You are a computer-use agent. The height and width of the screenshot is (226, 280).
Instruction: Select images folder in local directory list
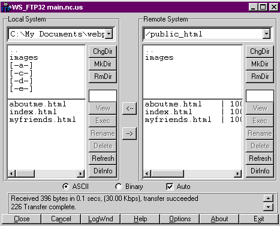(24, 57)
